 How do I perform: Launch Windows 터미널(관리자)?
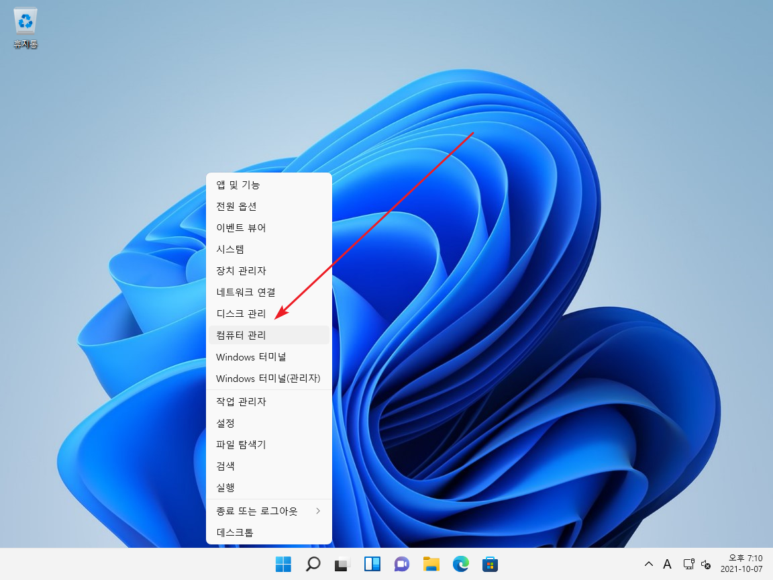[268, 378]
